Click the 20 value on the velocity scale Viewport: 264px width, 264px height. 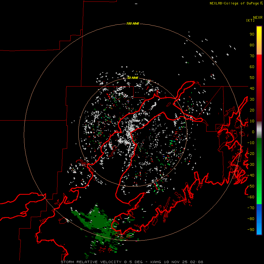252,110
